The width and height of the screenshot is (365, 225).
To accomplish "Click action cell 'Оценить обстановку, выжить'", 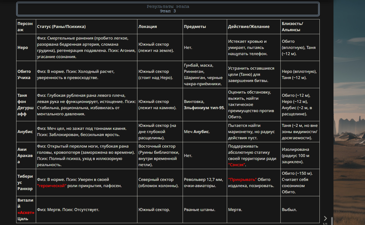I will (254, 105).
